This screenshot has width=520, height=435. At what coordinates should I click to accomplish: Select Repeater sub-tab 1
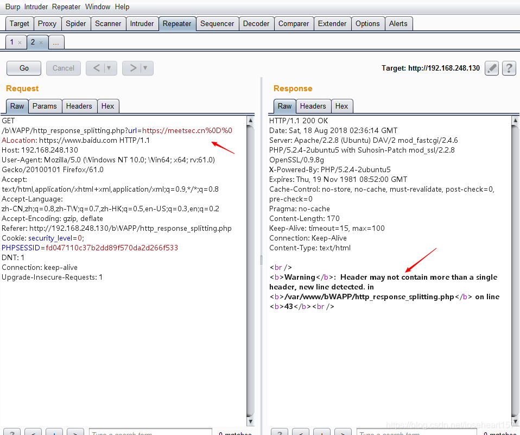[x=12, y=42]
